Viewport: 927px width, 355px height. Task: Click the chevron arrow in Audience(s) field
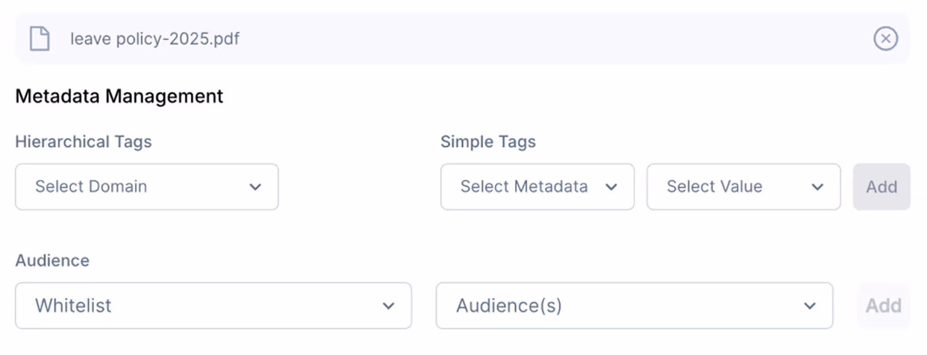pos(810,305)
